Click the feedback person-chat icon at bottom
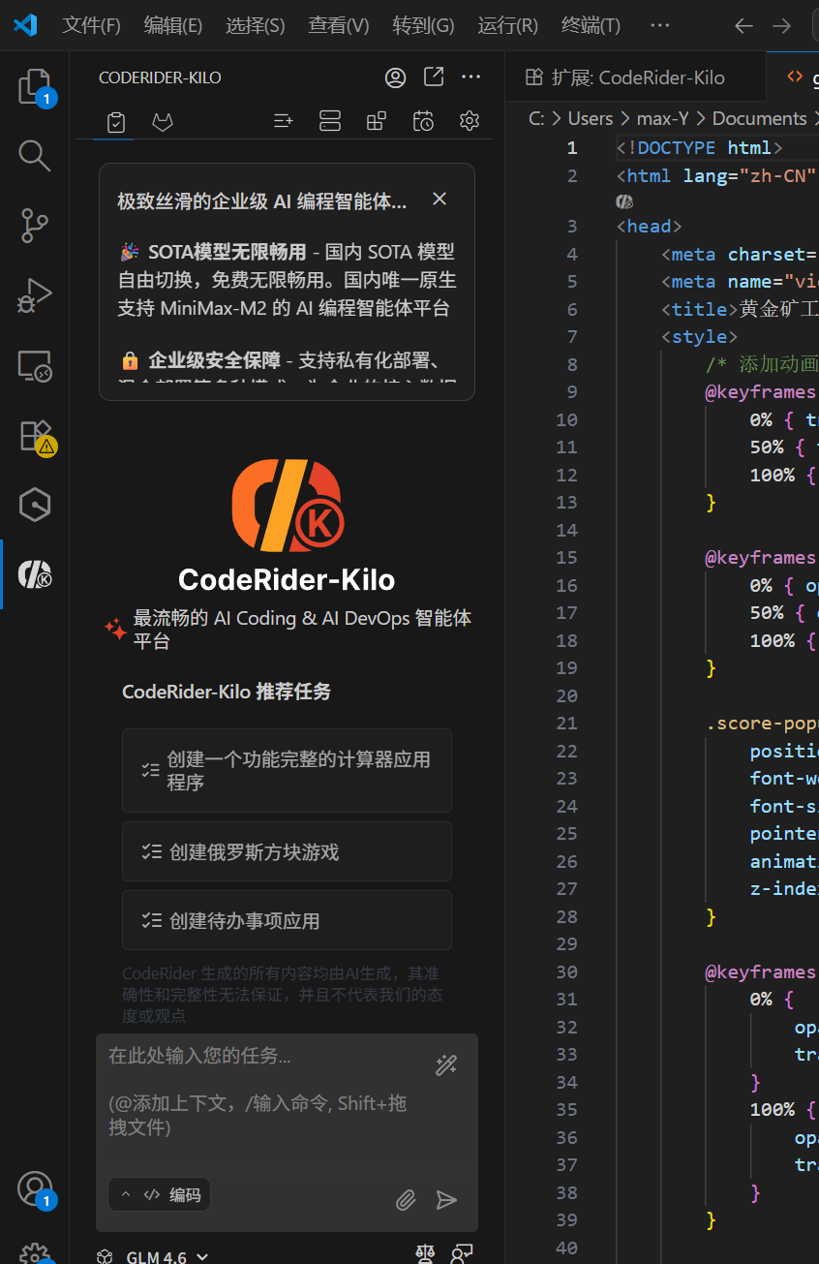819x1264 pixels. coord(463,1255)
